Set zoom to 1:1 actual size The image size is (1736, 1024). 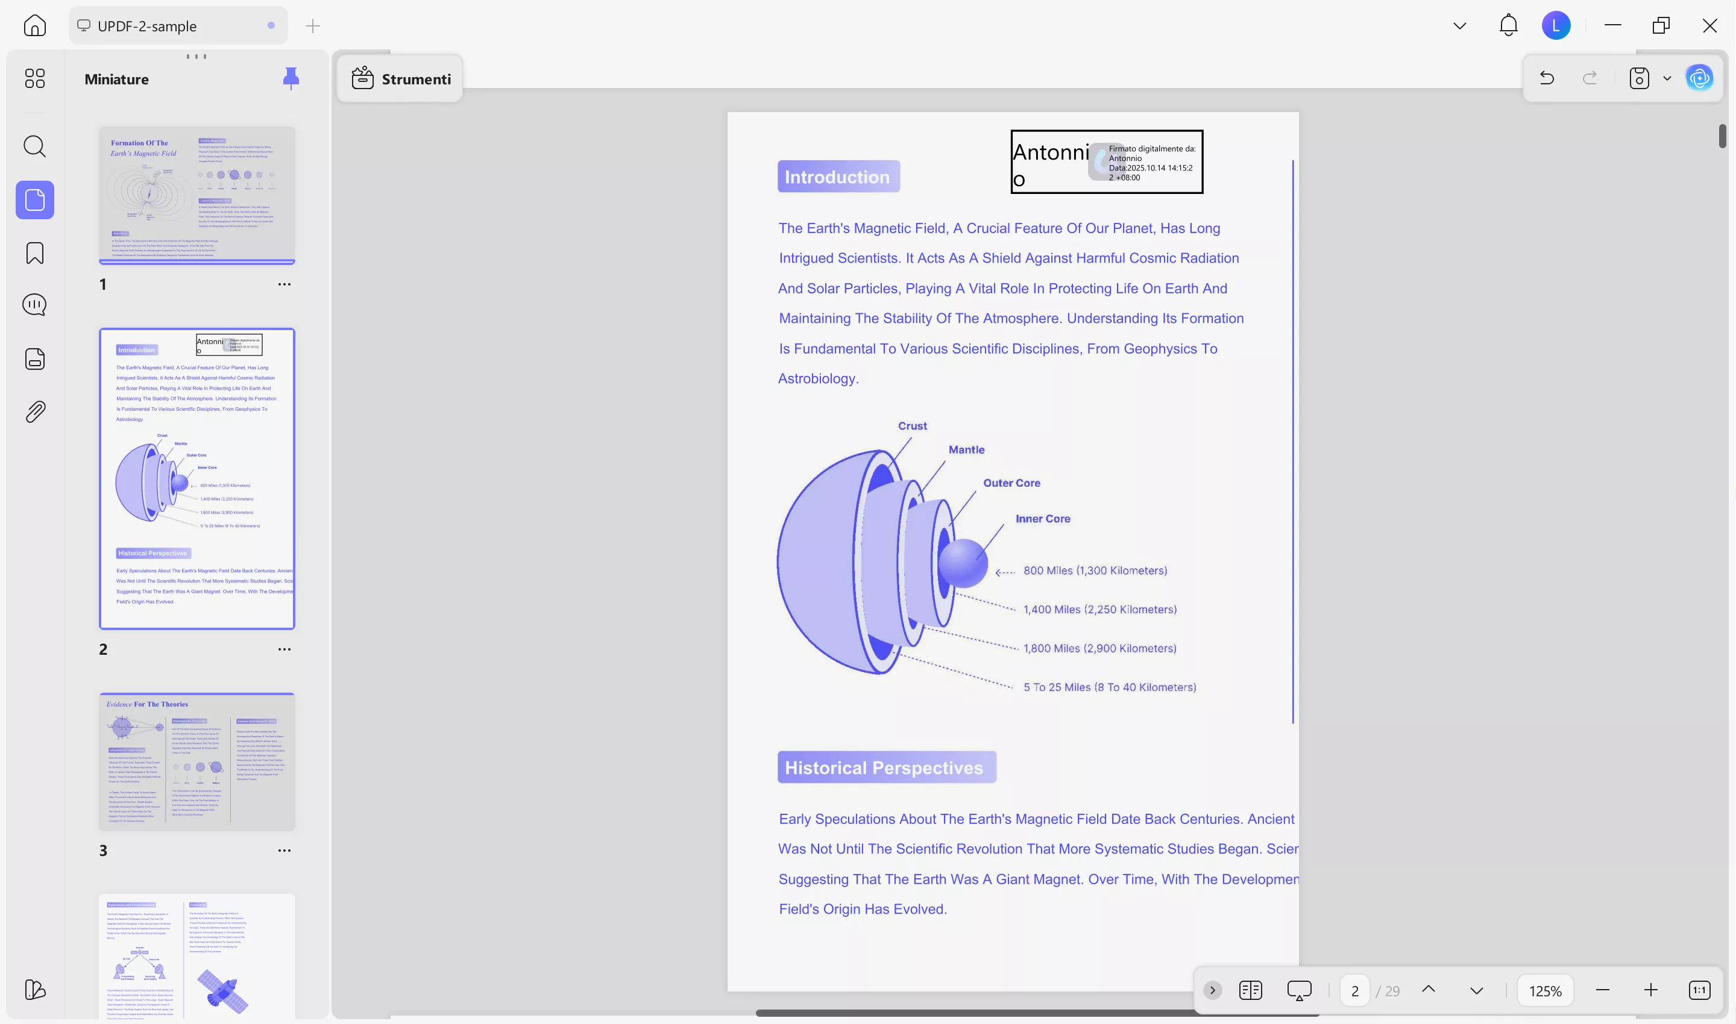[1699, 990]
